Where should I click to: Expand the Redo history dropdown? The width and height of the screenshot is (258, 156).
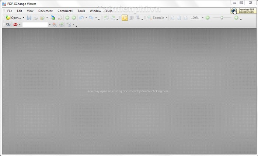point(96,18)
